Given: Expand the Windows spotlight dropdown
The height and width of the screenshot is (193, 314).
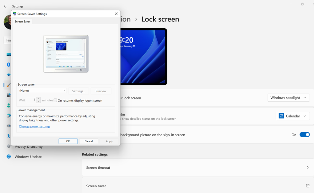Looking at the screenshot, I should coord(288,98).
